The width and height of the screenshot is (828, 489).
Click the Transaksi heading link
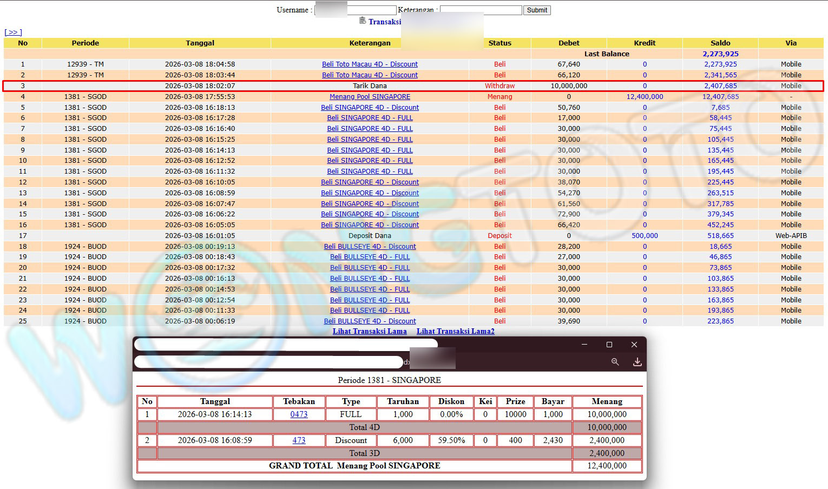click(385, 22)
